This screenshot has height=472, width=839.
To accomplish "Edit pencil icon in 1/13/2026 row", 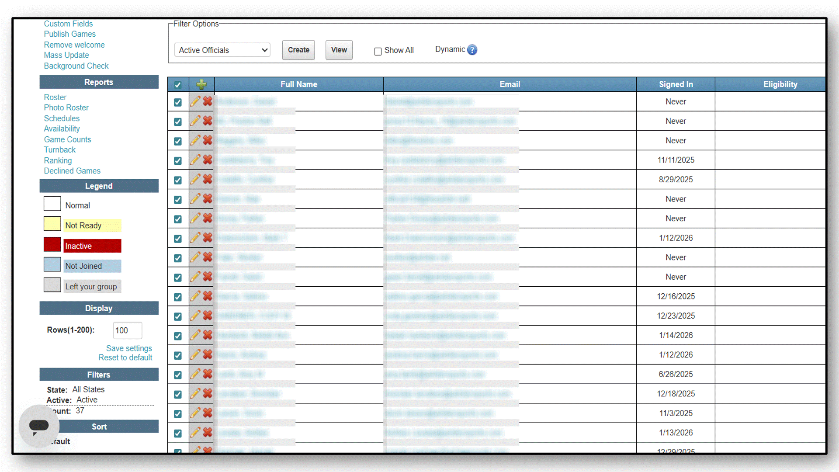I will 195,433.
